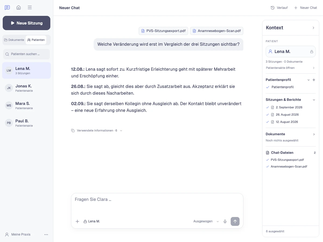Toggle the 26. August 2026 session check
Image resolution: width=323 pixels, height=242 pixels.
pos(268,115)
